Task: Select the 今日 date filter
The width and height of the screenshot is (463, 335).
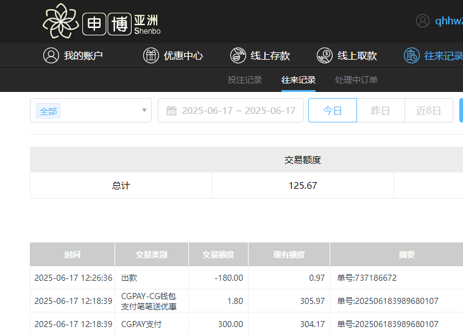Action: [x=332, y=111]
